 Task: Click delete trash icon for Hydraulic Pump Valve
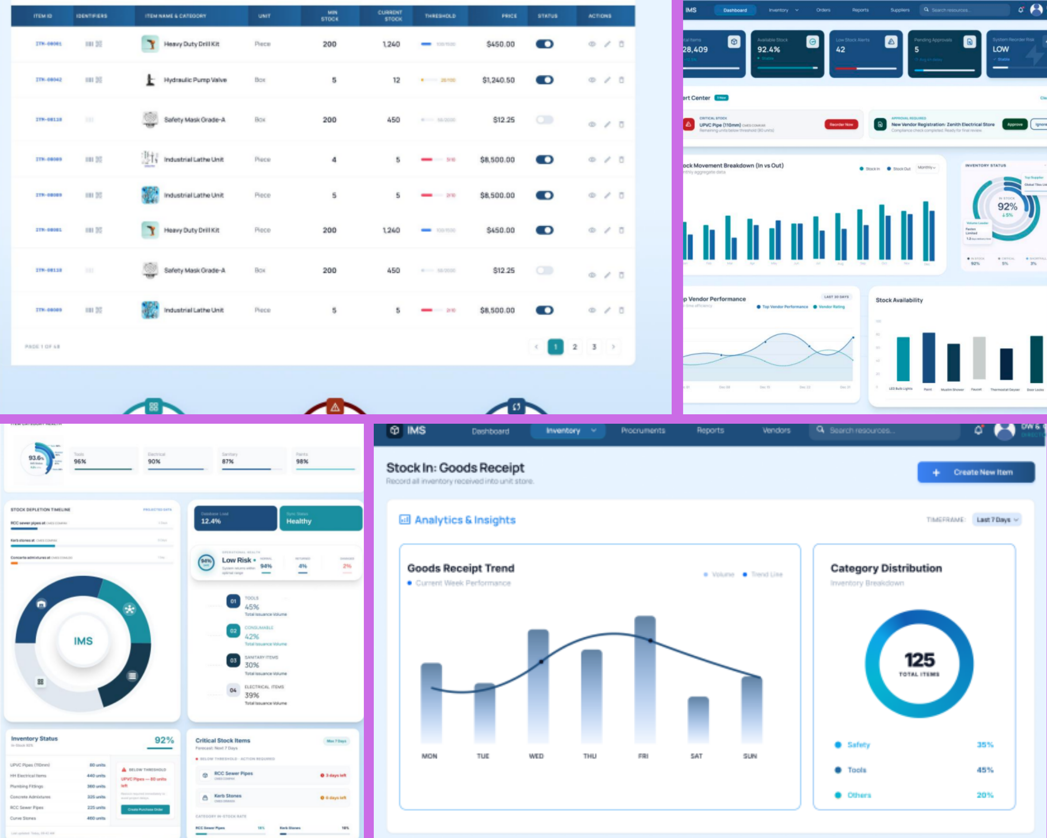click(x=621, y=80)
